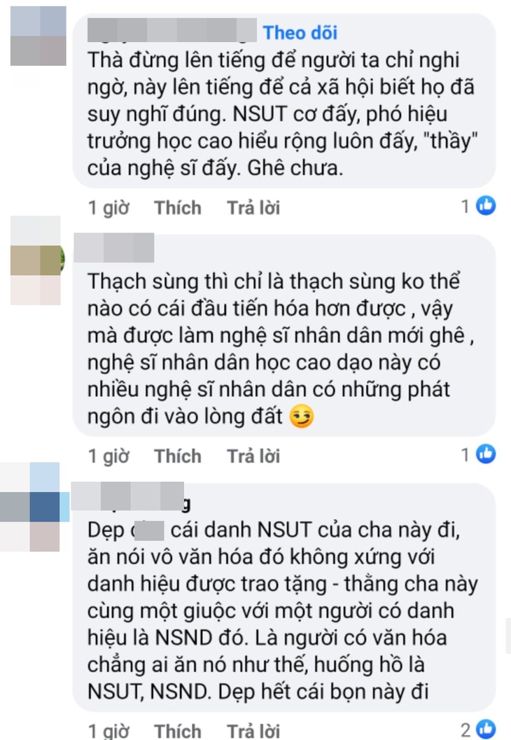Click Thích under the thạch sùng comment
Screen dimensions: 511x740
coord(178,456)
